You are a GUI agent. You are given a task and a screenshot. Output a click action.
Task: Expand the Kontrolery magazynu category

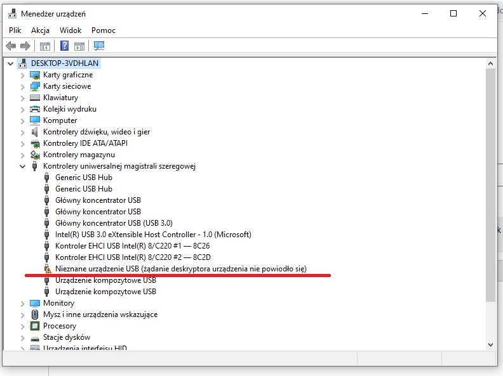click(22, 155)
